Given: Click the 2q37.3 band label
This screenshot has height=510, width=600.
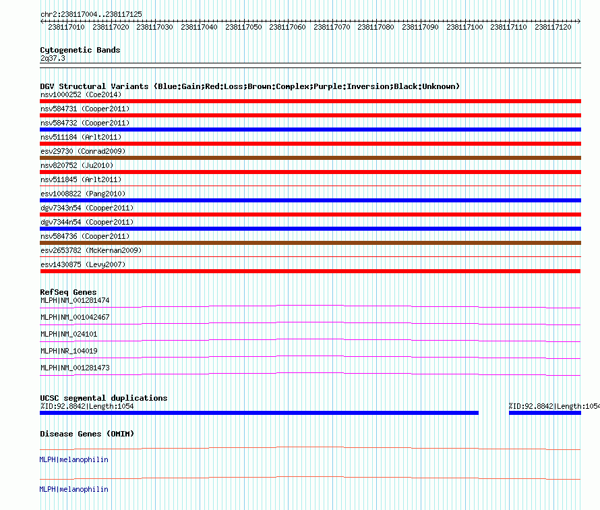Looking at the screenshot, I should click(x=53, y=58).
